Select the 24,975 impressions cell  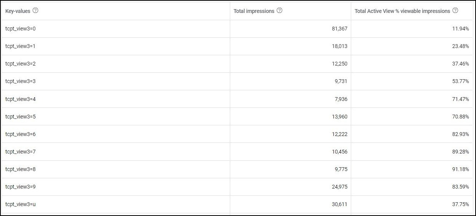coord(339,187)
